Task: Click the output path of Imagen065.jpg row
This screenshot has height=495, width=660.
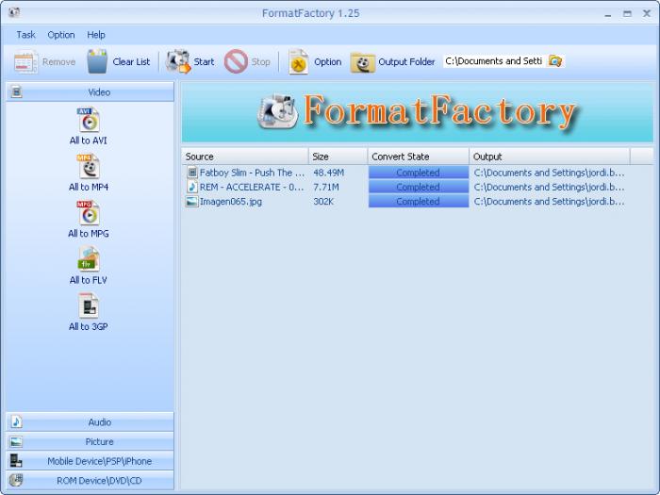Action: pyautogui.click(x=549, y=202)
